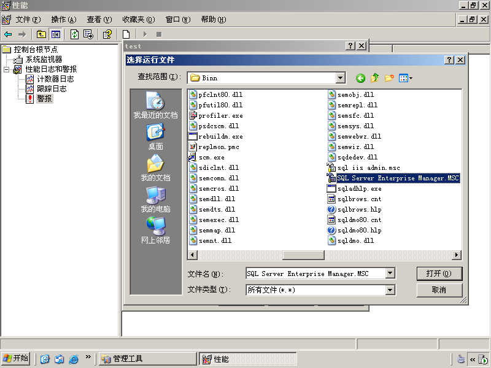This screenshot has width=491, height=368.
Task: Click the file list scroll right arrow
Action: [x=457, y=255]
